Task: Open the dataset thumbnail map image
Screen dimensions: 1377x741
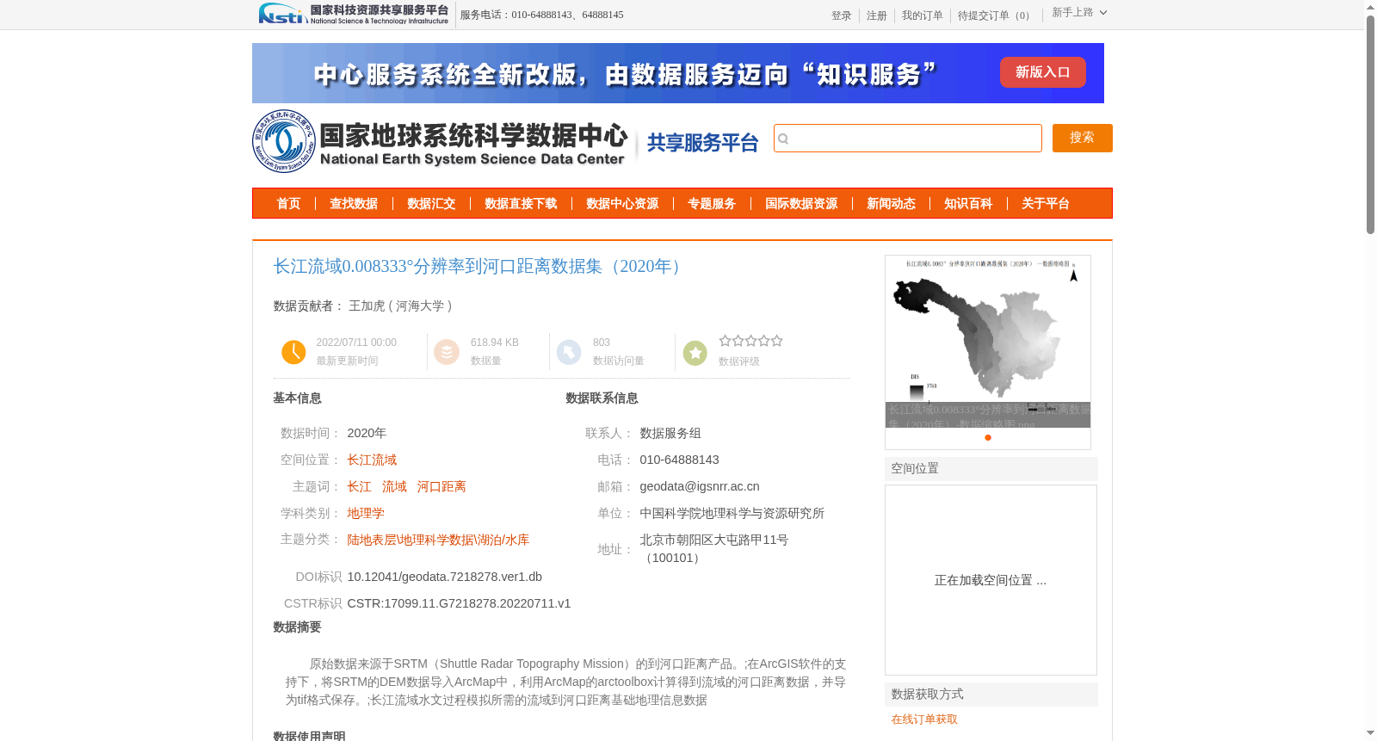Action: point(988,341)
